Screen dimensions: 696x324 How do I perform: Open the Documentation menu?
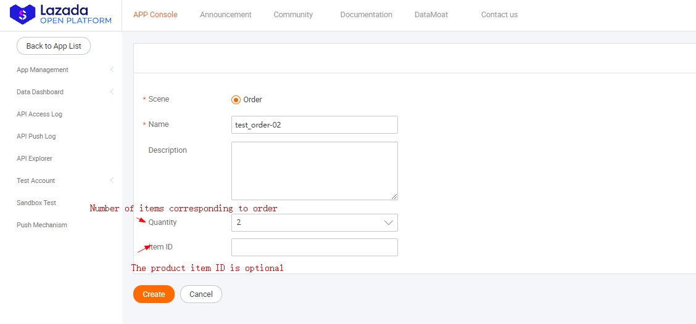[x=366, y=15]
